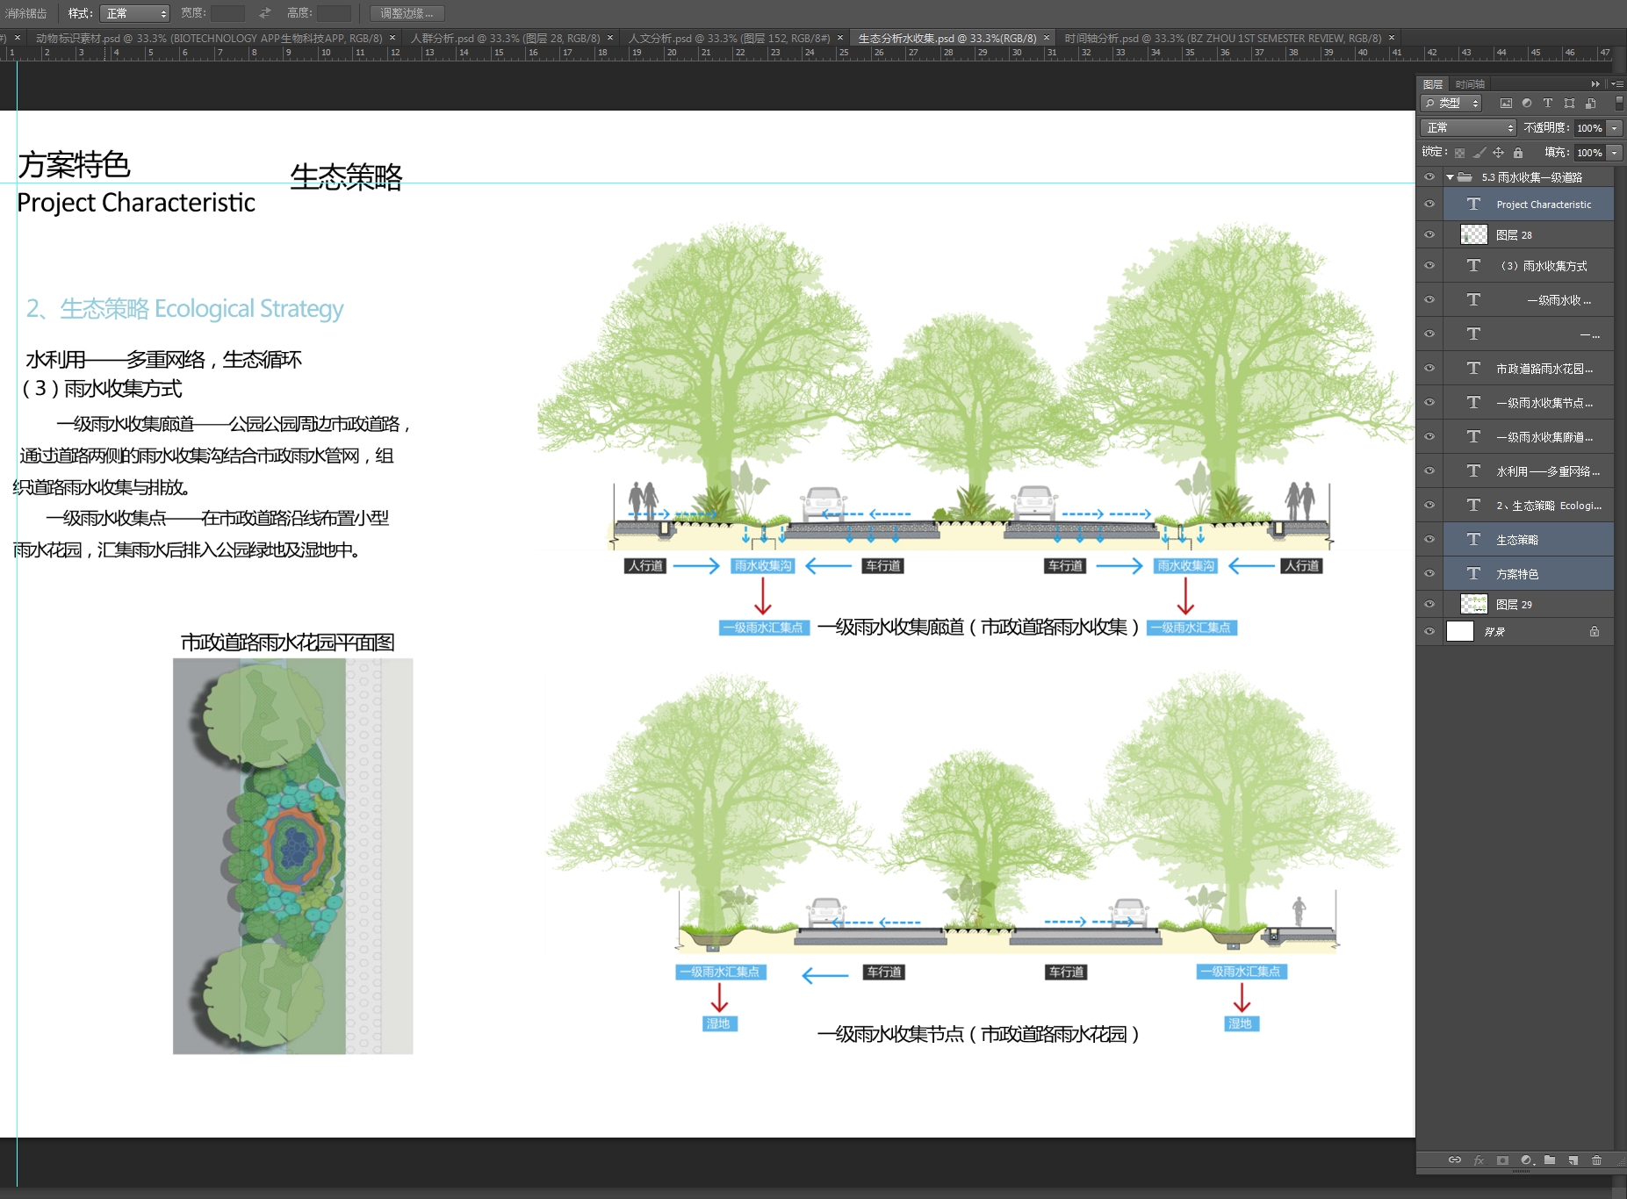
Task: Open the 样式 style dropdown
Action: (x=135, y=13)
